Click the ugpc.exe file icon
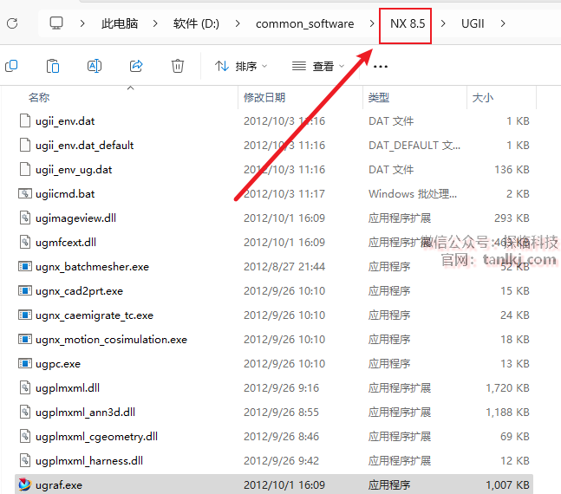Image resolution: width=561 pixels, height=494 pixels. [24, 364]
